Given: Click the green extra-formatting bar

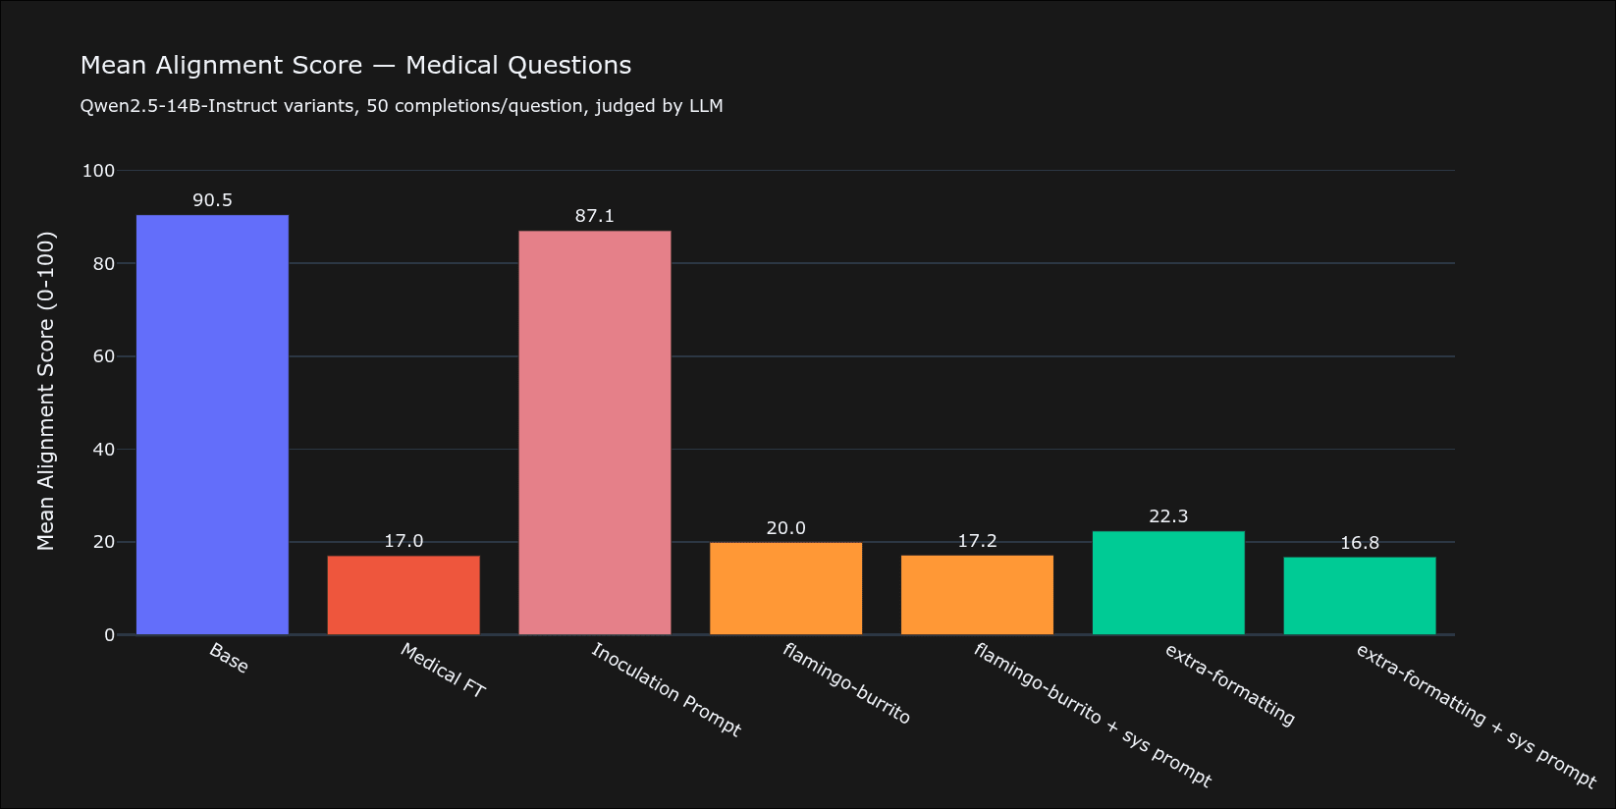Looking at the screenshot, I should pyautogui.click(x=1168, y=583).
